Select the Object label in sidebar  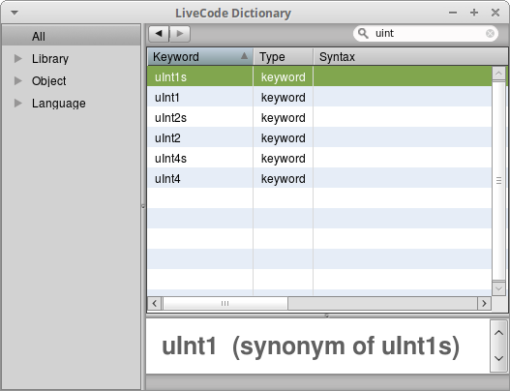point(48,81)
